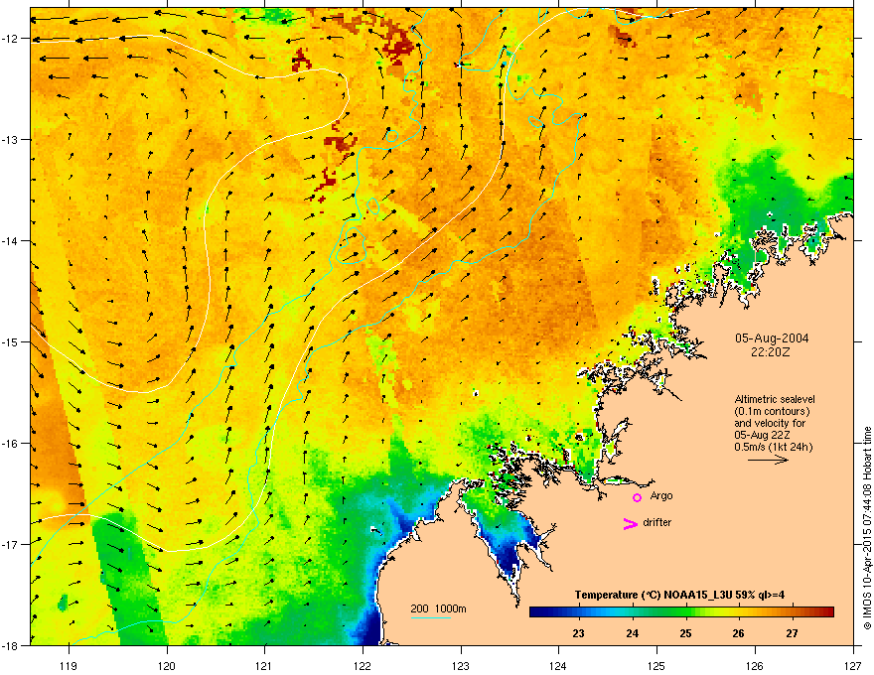Screen dimensions: 874x675
Task: Click the longitude 126 axis label
Action: (x=755, y=665)
